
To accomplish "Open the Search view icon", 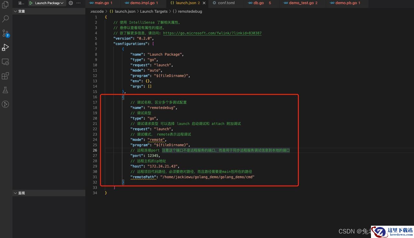I will 5,19.
